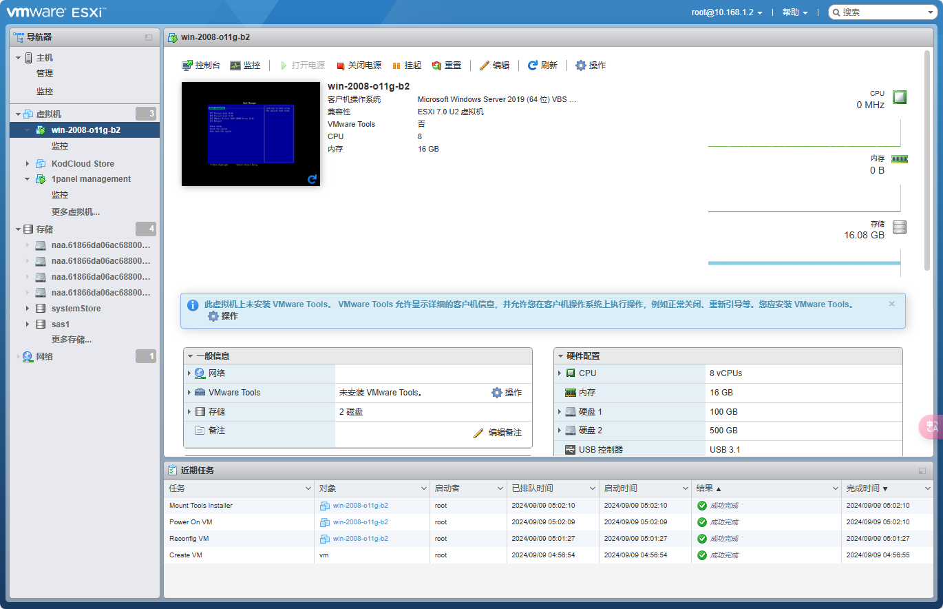Click the memory module icon beside 0 B
The width and height of the screenshot is (943, 609).
pyautogui.click(x=900, y=158)
